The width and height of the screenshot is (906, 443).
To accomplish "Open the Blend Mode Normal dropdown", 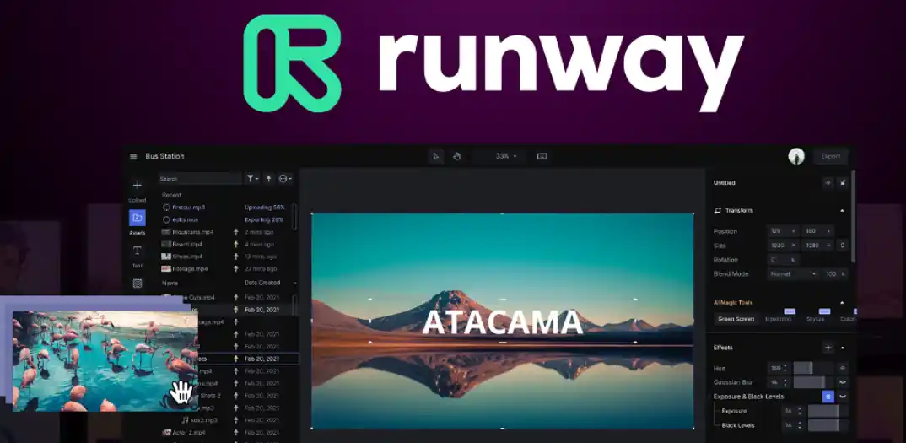I will coord(792,273).
